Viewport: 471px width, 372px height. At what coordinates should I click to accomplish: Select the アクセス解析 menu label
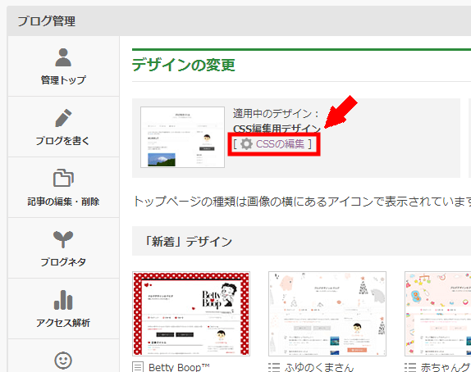point(63,323)
